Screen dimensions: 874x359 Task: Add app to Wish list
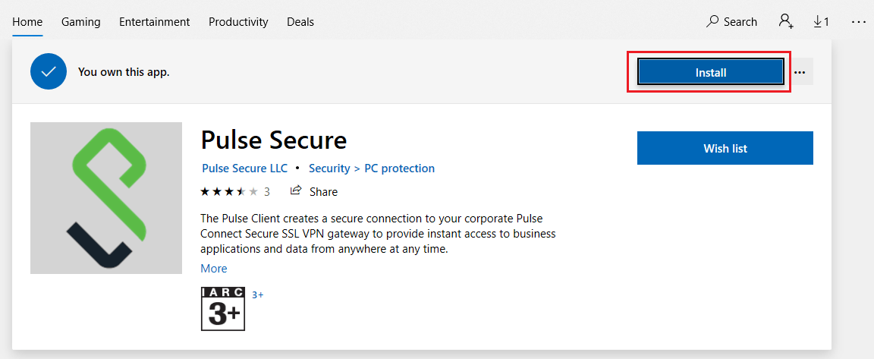725,148
